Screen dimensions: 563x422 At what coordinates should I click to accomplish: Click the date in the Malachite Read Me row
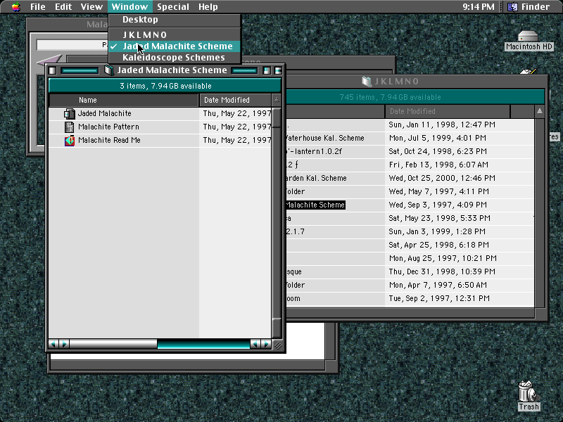coord(237,140)
